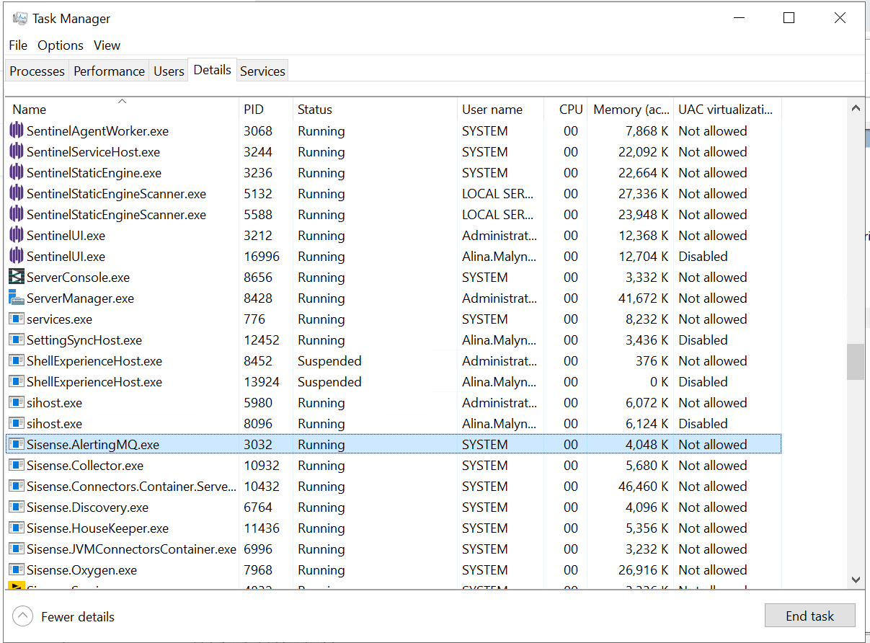Viewport: 870px width, 643px height.
Task: Click the SettingSyncHost.exe icon
Action: [x=16, y=340]
